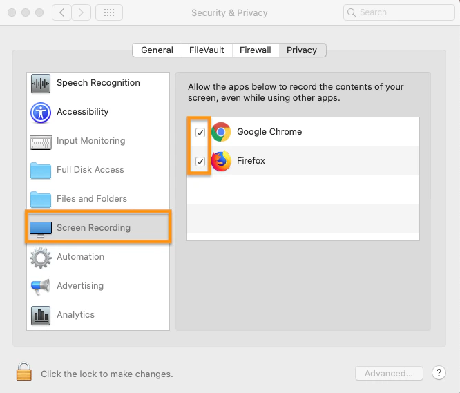This screenshot has width=460, height=393.
Task: Select the Privacy tab
Action: tap(302, 50)
